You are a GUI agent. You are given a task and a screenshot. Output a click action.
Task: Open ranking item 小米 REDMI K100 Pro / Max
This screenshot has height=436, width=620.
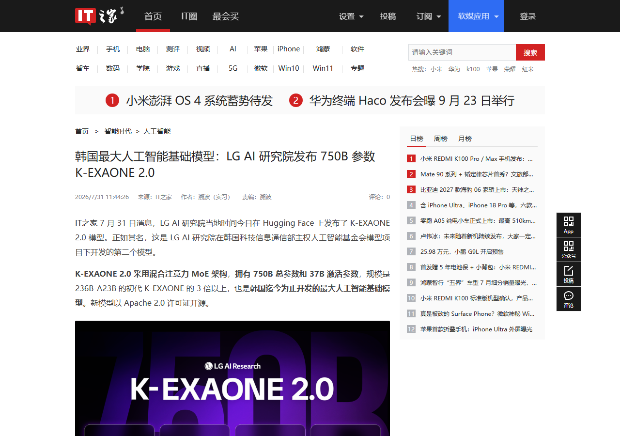tap(477, 158)
